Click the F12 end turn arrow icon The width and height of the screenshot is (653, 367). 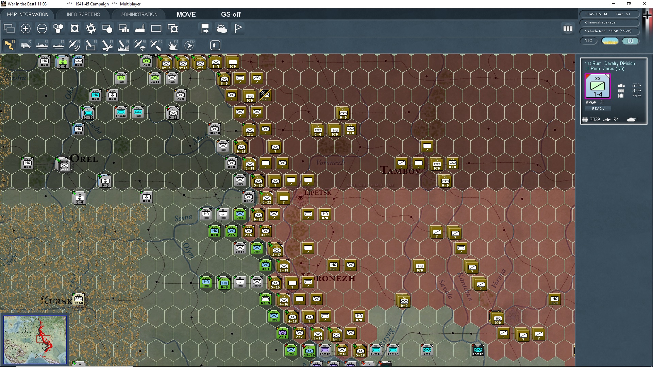pos(189,45)
